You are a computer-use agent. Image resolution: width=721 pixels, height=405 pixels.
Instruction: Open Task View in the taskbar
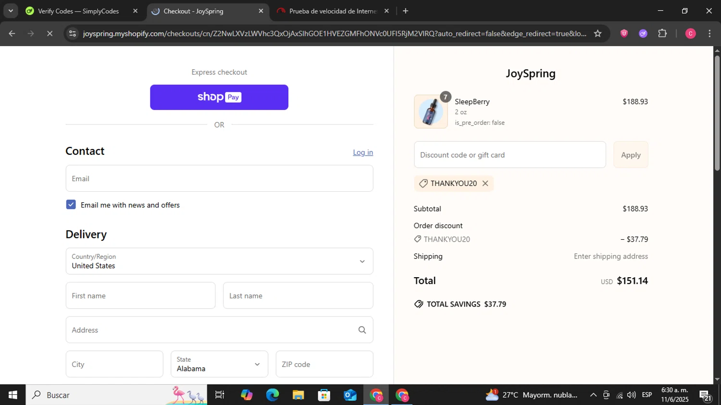[x=220, y=395]
